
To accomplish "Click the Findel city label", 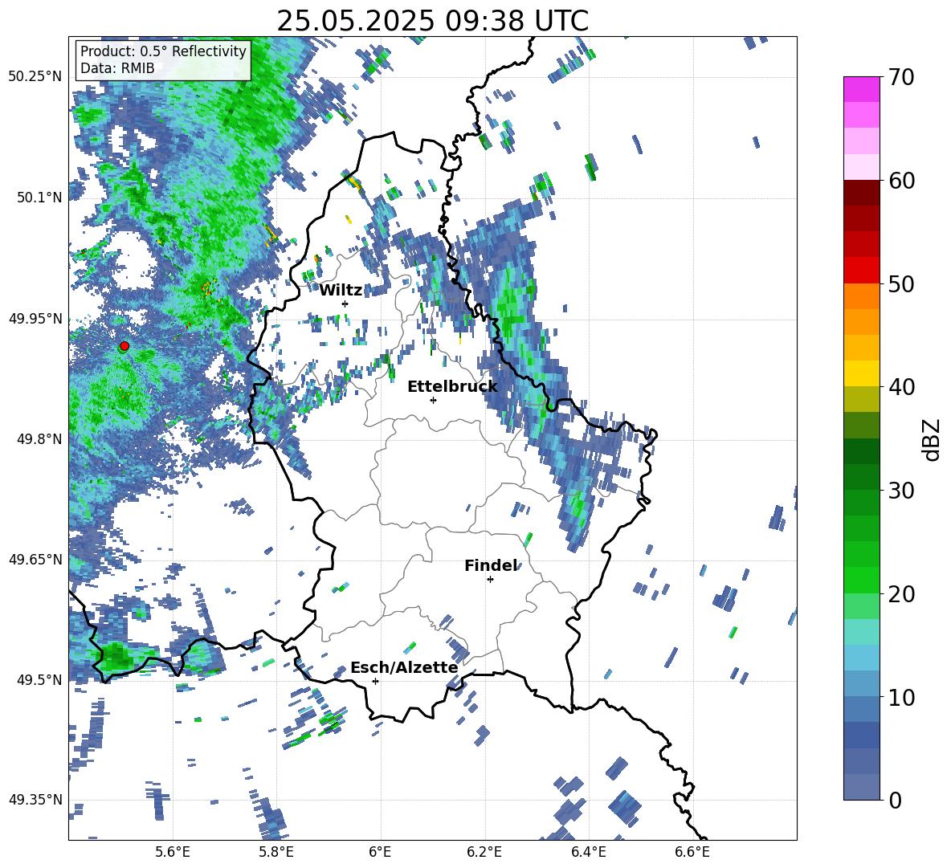I will 491,565.
